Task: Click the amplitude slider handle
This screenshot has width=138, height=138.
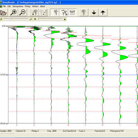Action: point(38,19)
